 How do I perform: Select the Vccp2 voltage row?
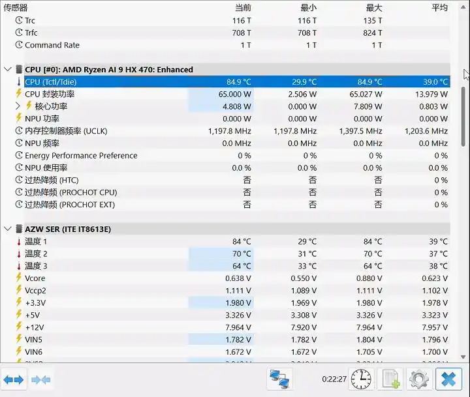(237, 290)
